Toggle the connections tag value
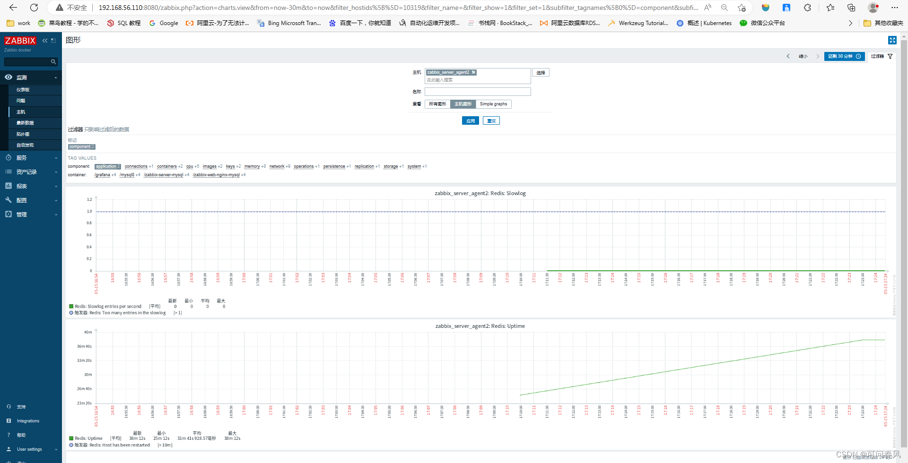The height and width of the screenshot is (463, 908). 136,166
